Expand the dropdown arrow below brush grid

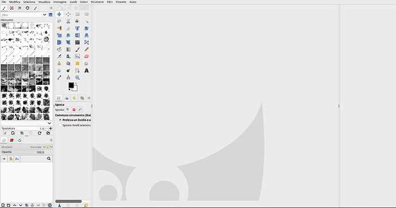coord(49,123)
